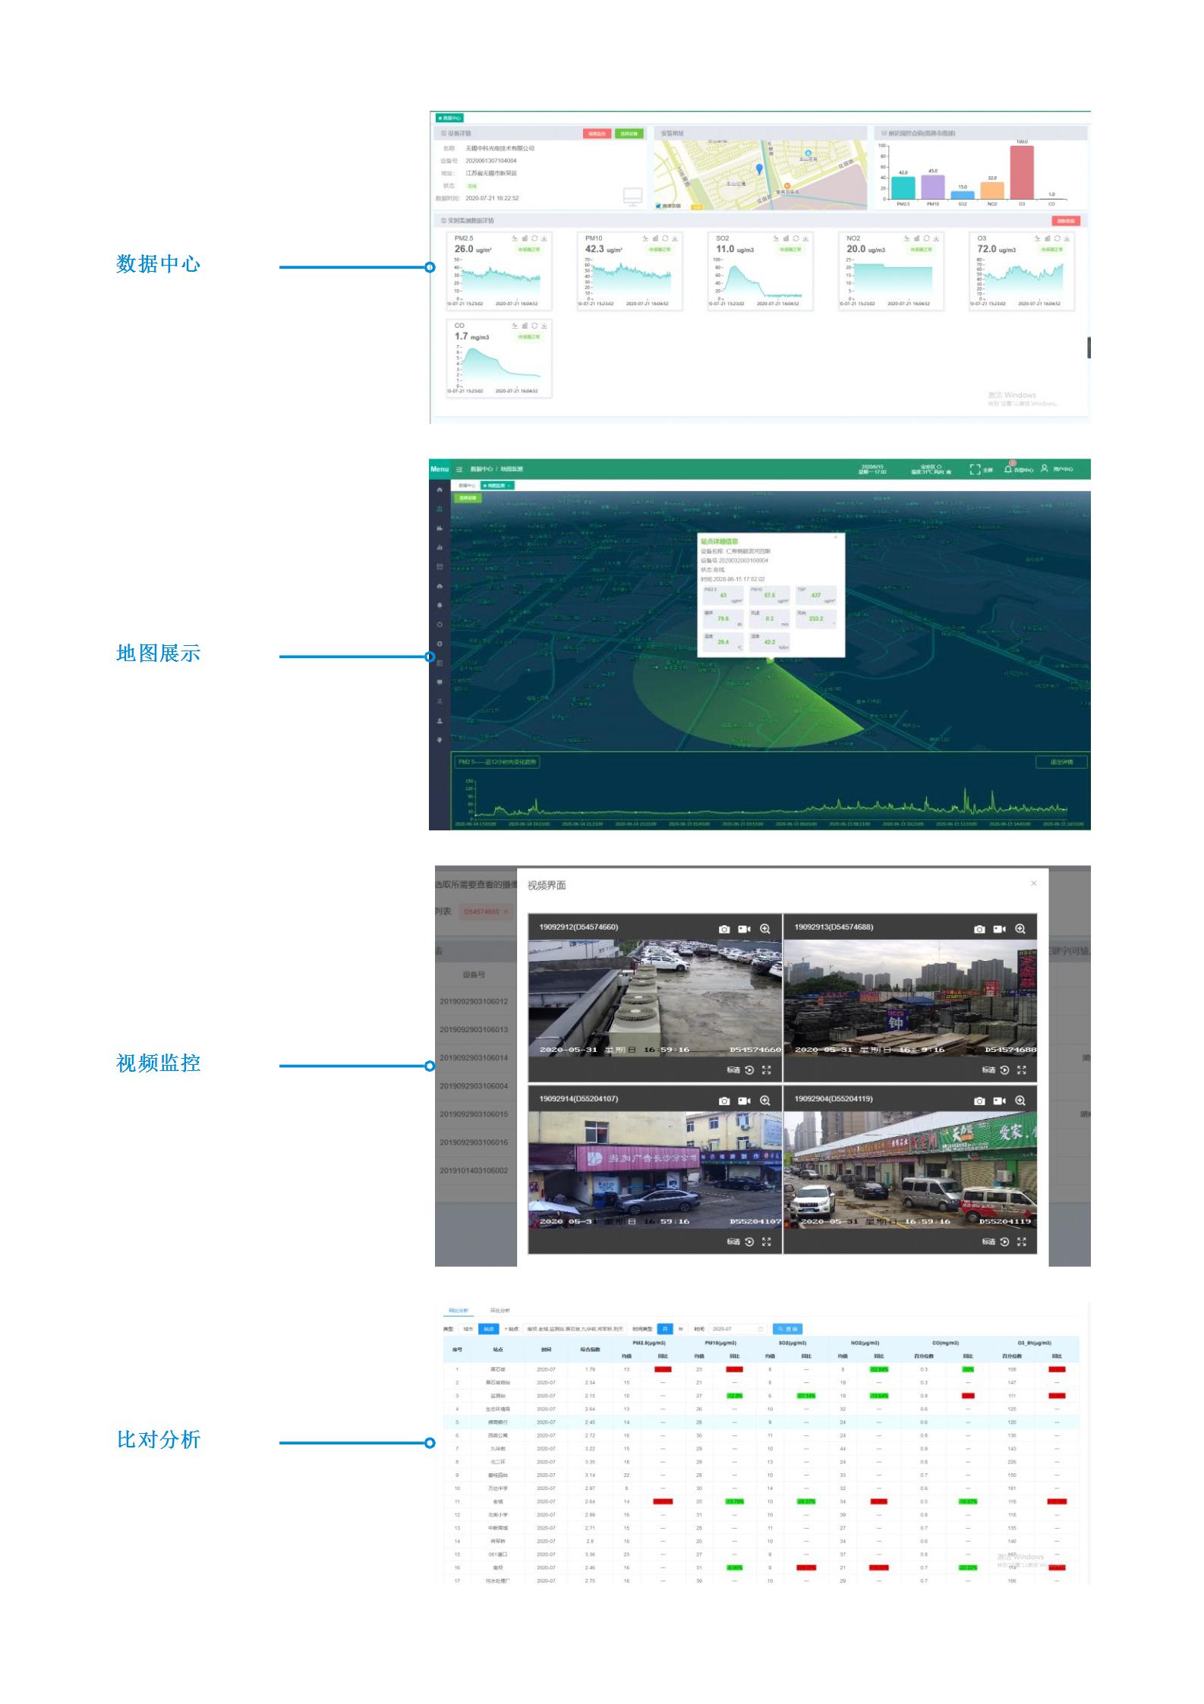
Task: Switch to the 同比分析 tab
Action: pos(459,1310)
